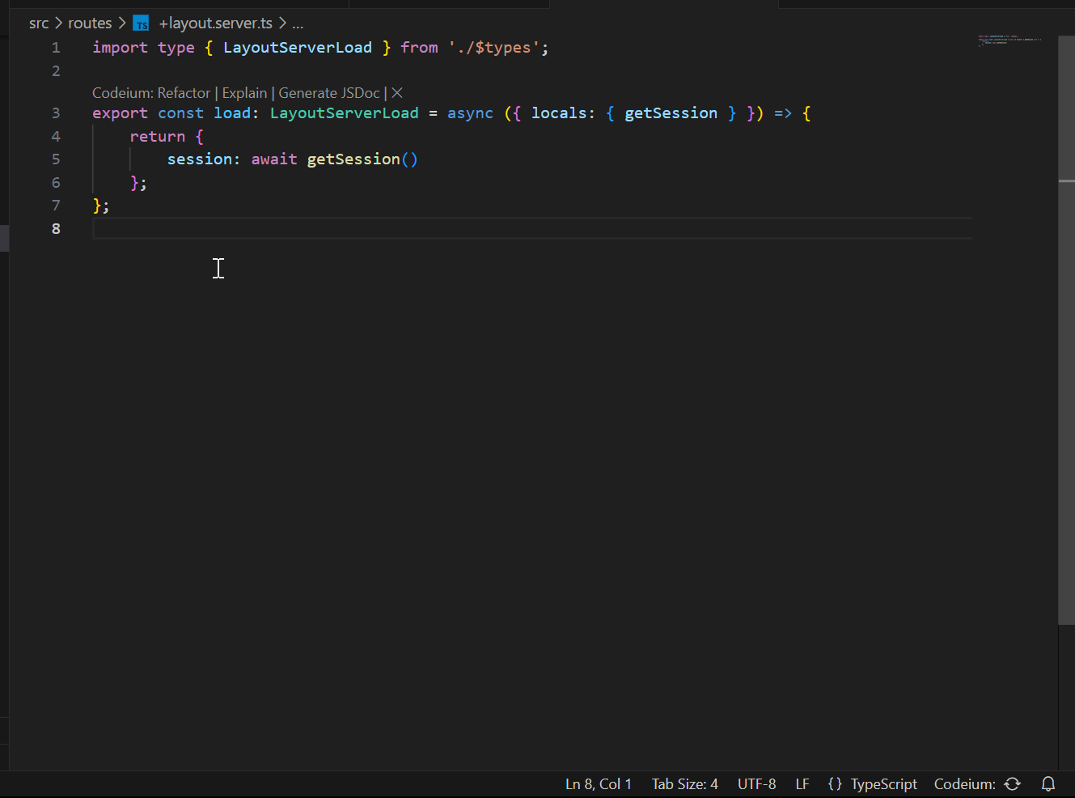Viewport: 1075px width, 798px height.
Task: Click the editor minimap preview
Action: (1009, 40)
